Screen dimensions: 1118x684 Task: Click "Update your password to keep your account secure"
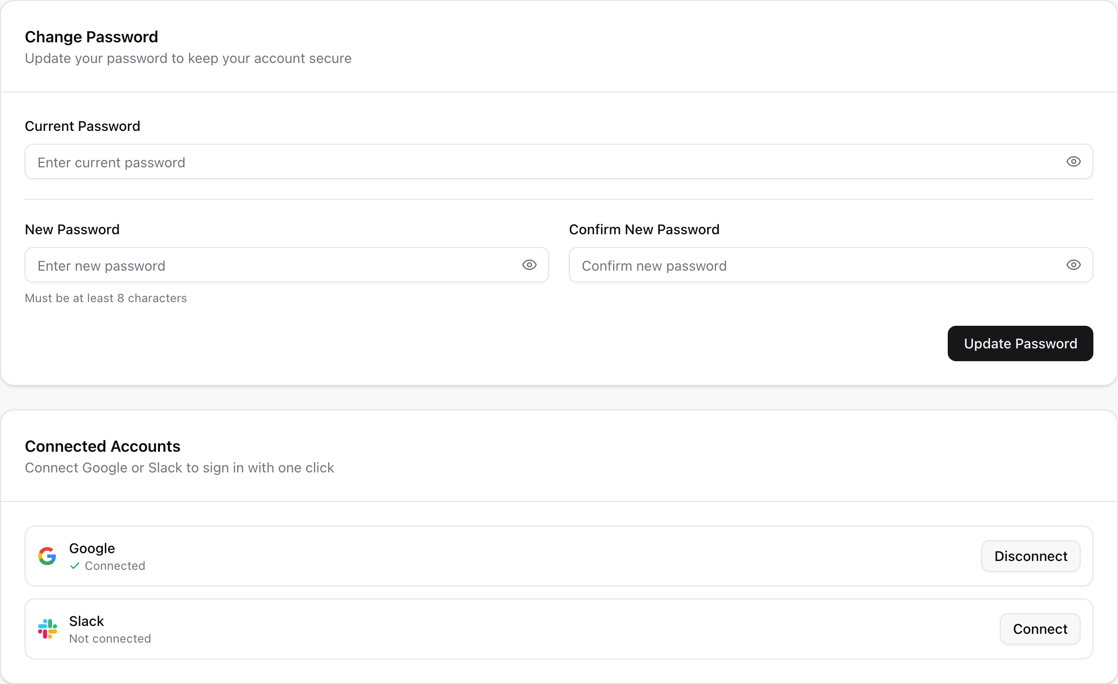click(188, 59)
